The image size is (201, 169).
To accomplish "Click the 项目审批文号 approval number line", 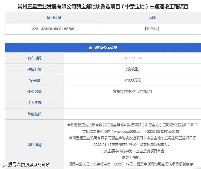I will 132,164.
